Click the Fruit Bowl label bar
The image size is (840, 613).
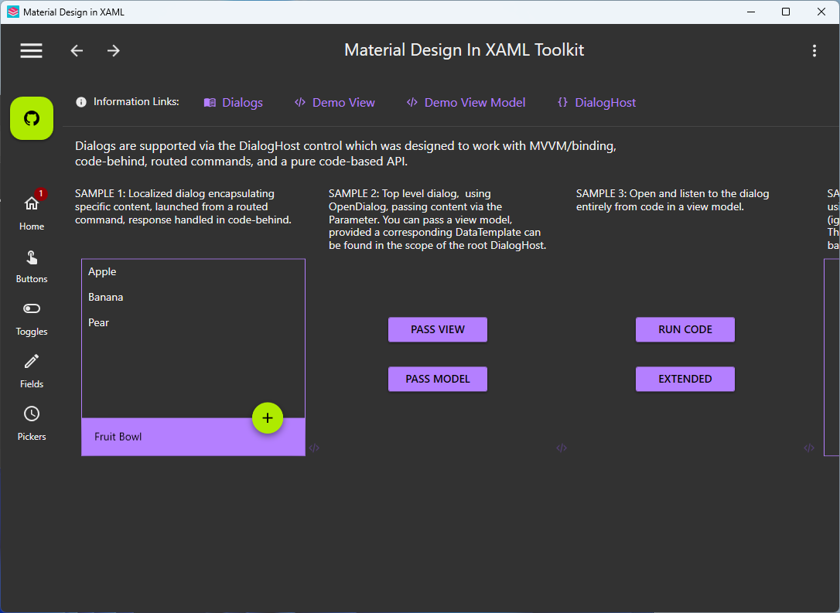pos(193,437)
